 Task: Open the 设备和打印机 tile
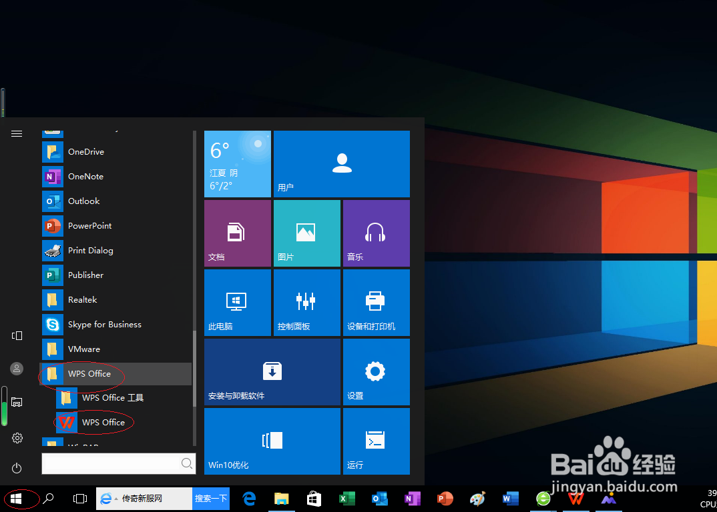click(x=377, y=303)
